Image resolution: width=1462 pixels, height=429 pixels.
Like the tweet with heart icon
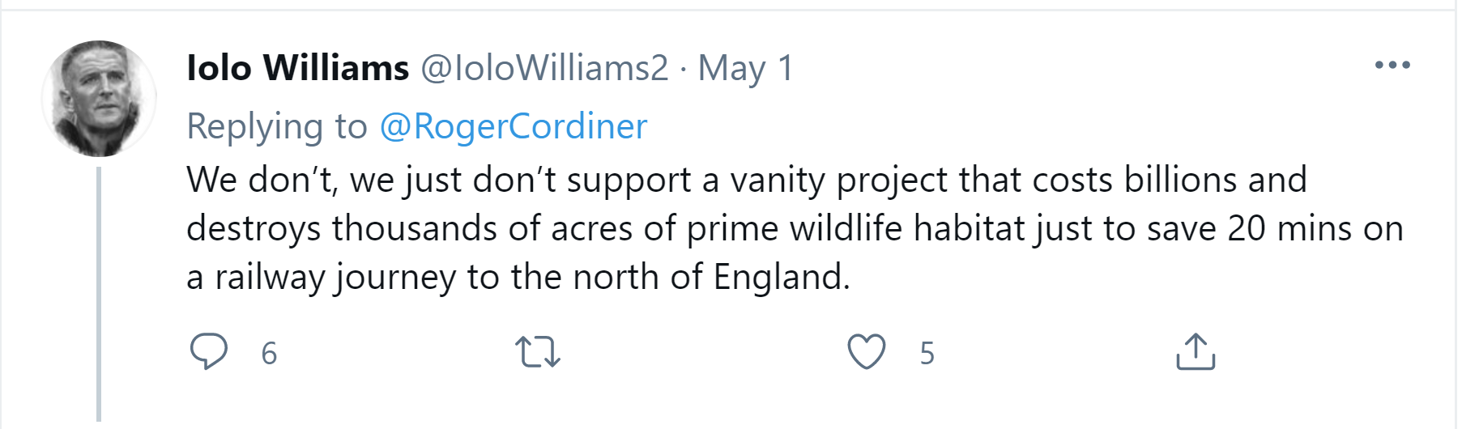tap(866, 352)
